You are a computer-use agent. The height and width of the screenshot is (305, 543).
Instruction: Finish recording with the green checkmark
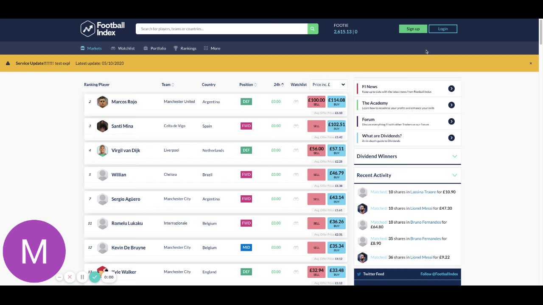click(x=95, y=277)
